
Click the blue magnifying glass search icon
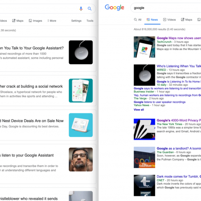click(x=90, y=9)
